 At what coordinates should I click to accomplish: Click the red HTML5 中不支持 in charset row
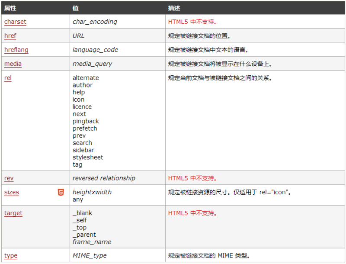point(192,22)
